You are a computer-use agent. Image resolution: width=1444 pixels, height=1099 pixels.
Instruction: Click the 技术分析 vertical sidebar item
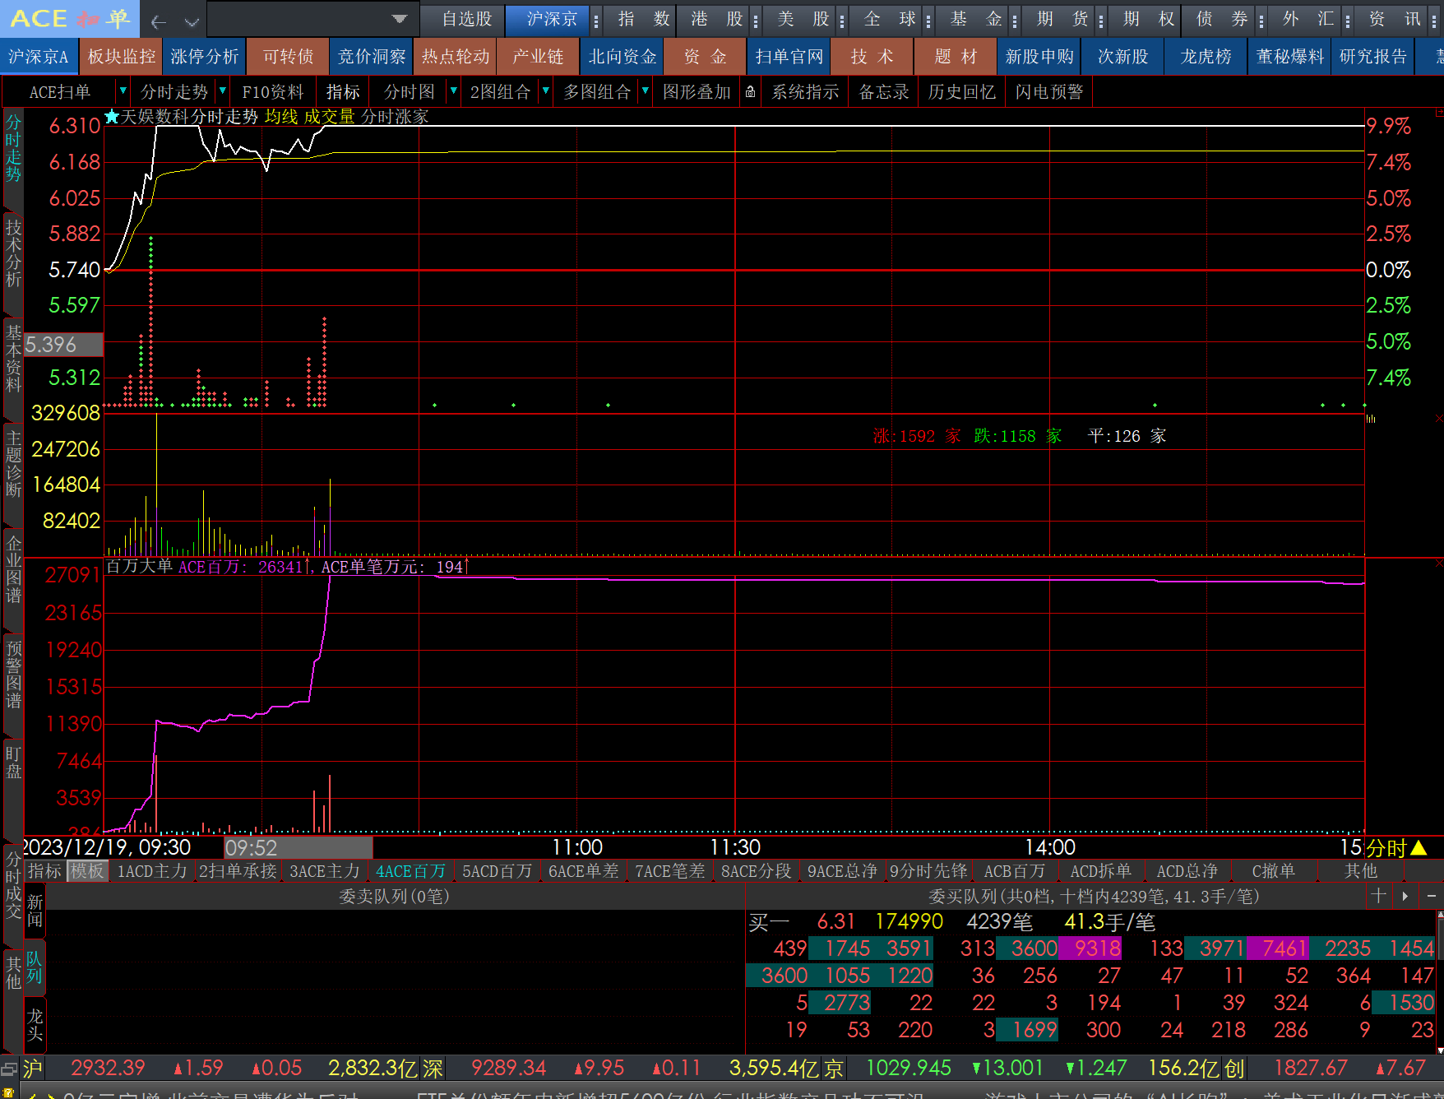13,253
